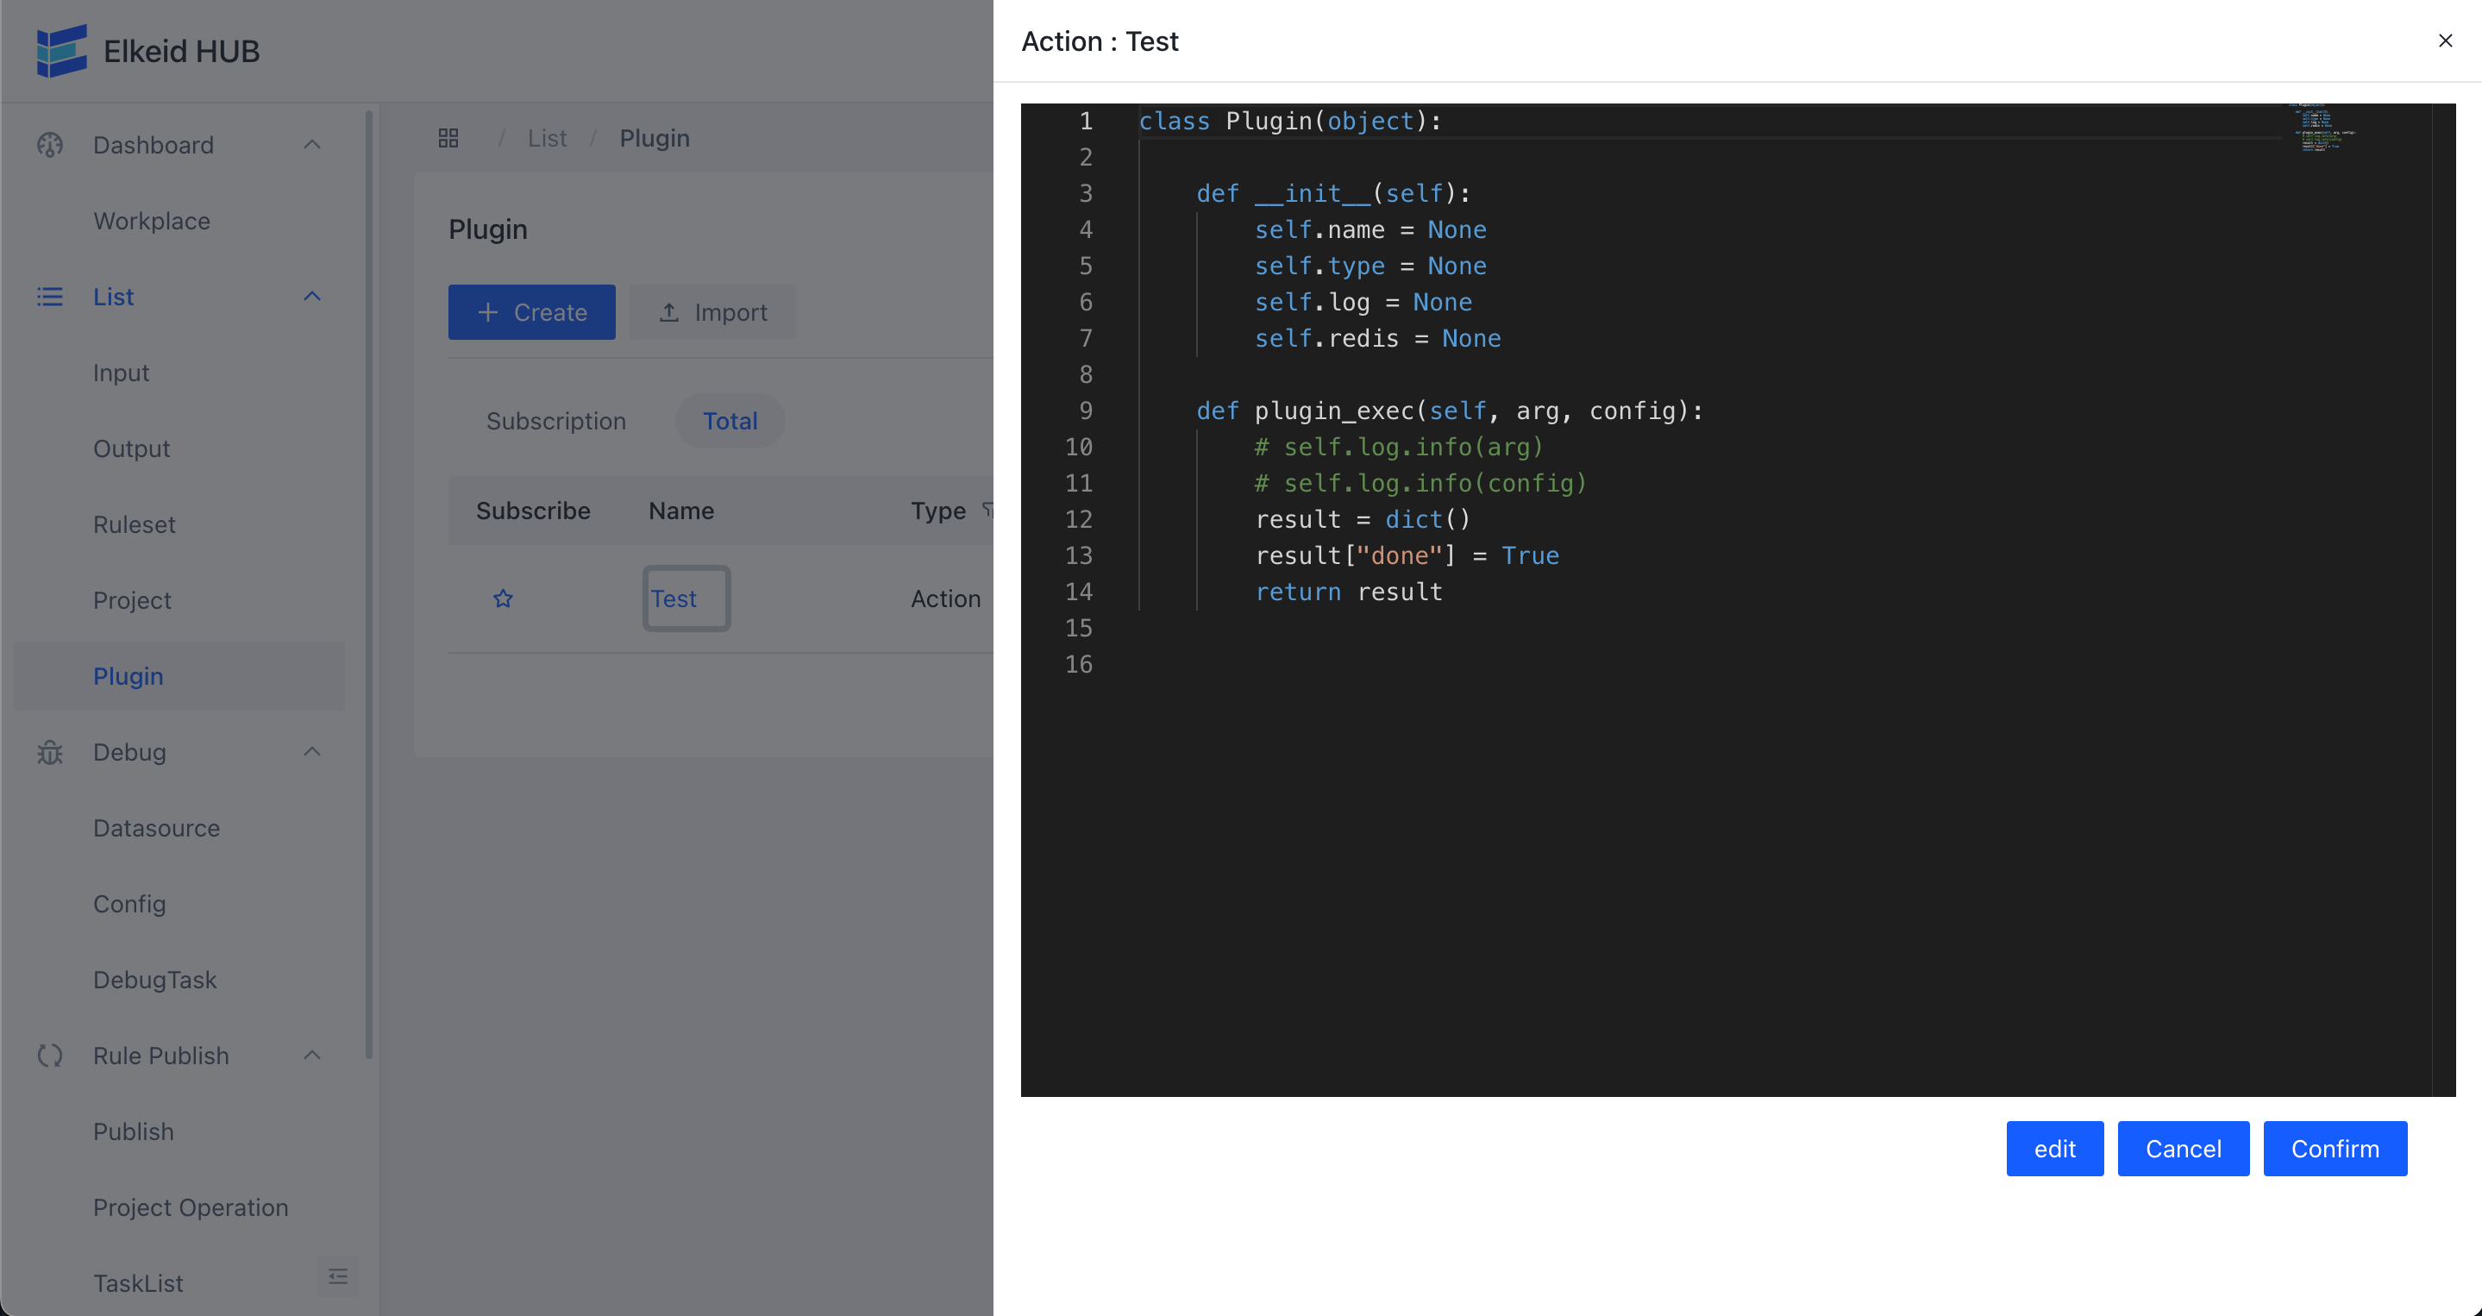Toggle subscribe star for Test plugin
Image resolution: width=2482 pixels, height=1316 pixels.
click(503, 599)
